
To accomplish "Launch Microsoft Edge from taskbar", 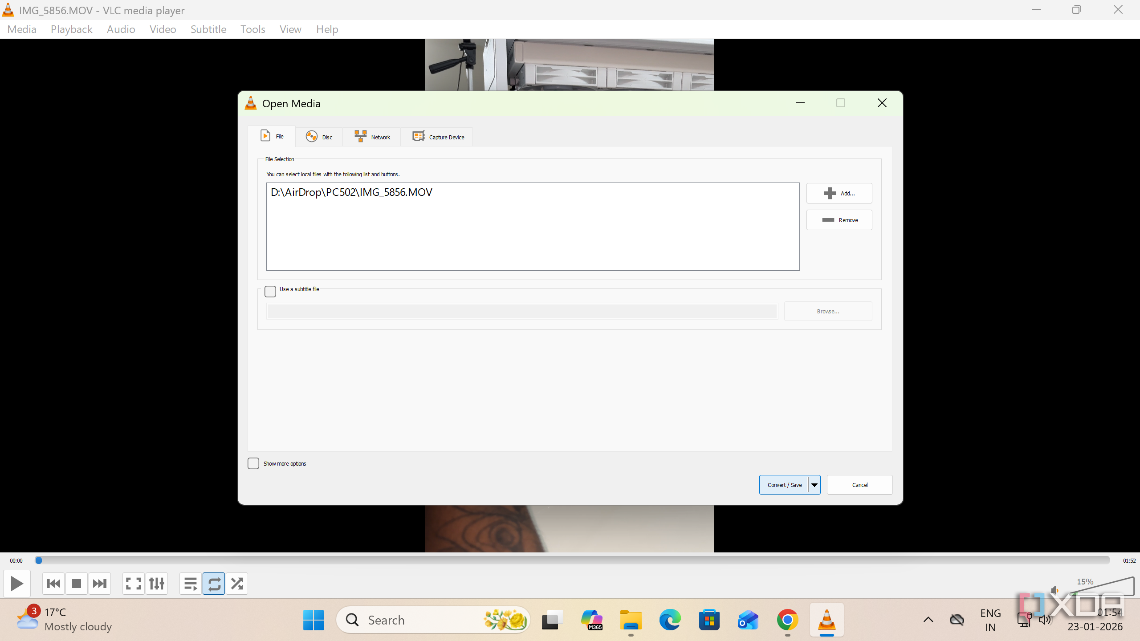I will click(670, 620).
